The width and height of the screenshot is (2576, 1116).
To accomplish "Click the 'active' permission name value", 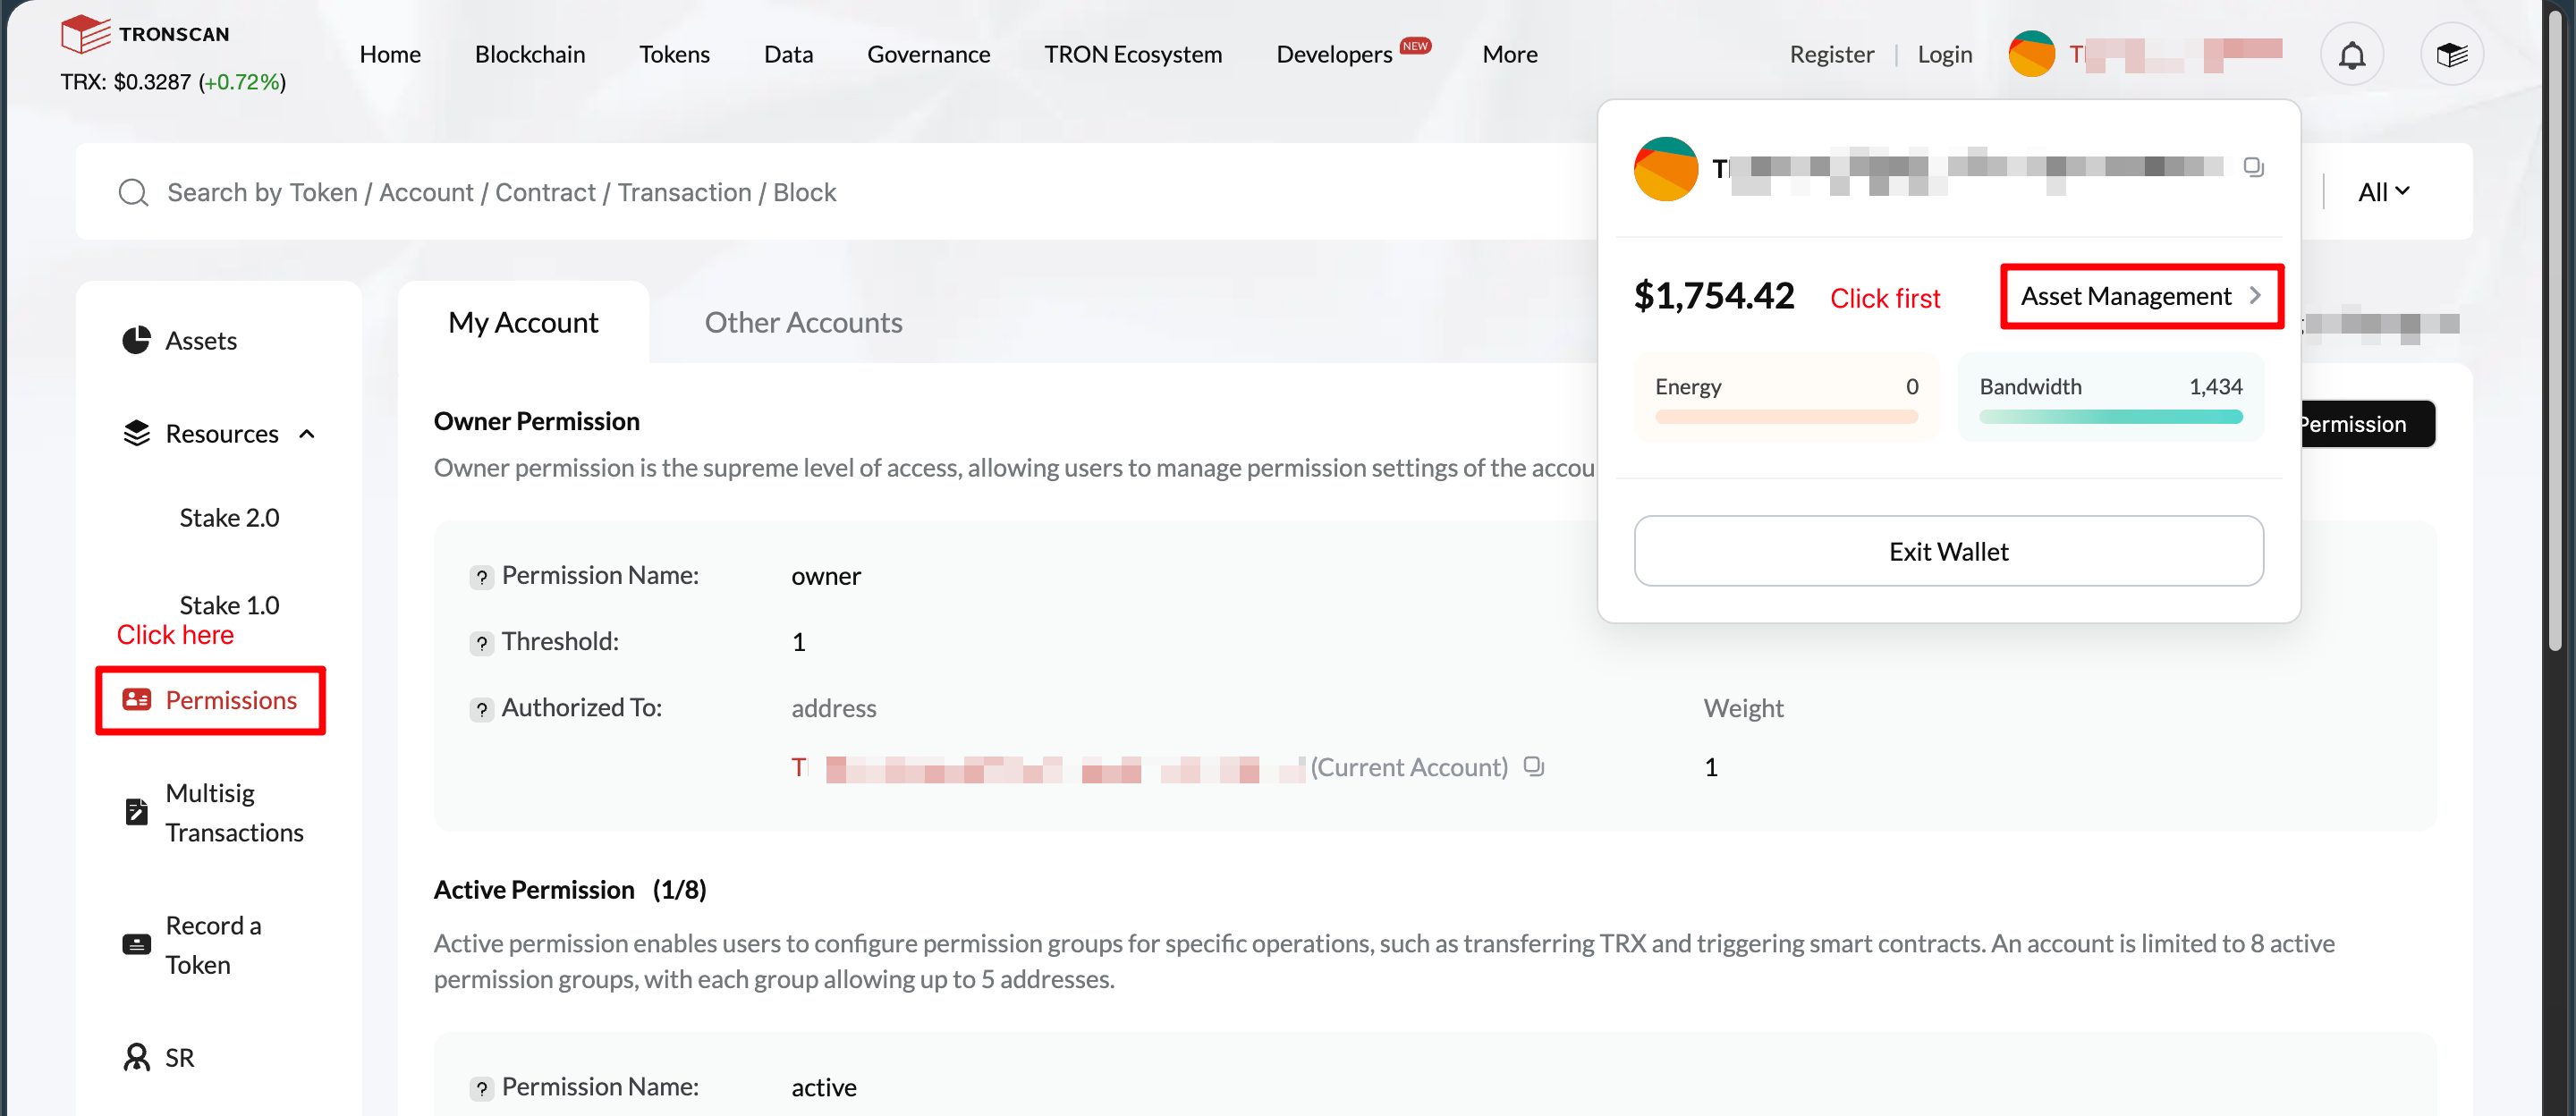I will [x=824, y=1088].
